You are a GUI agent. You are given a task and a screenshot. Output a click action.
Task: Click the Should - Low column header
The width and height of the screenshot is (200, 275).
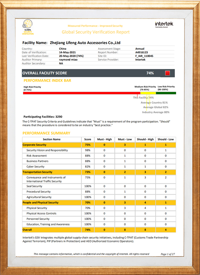tap(166, 139)
